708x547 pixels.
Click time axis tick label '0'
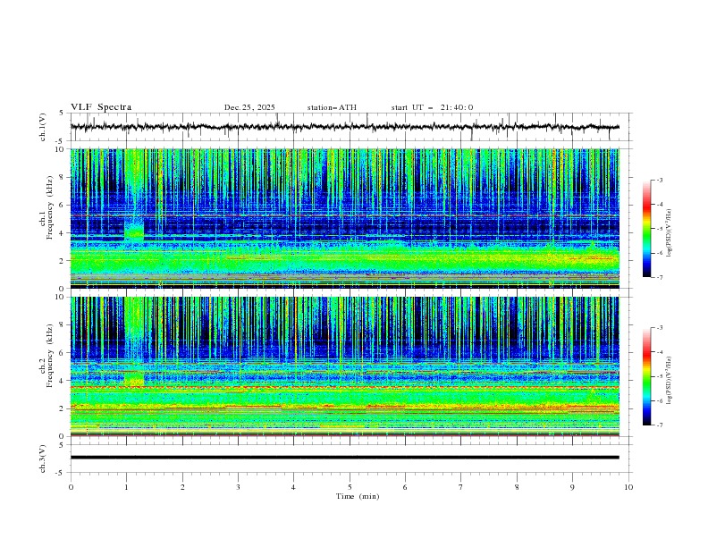[x=71, y=487]
